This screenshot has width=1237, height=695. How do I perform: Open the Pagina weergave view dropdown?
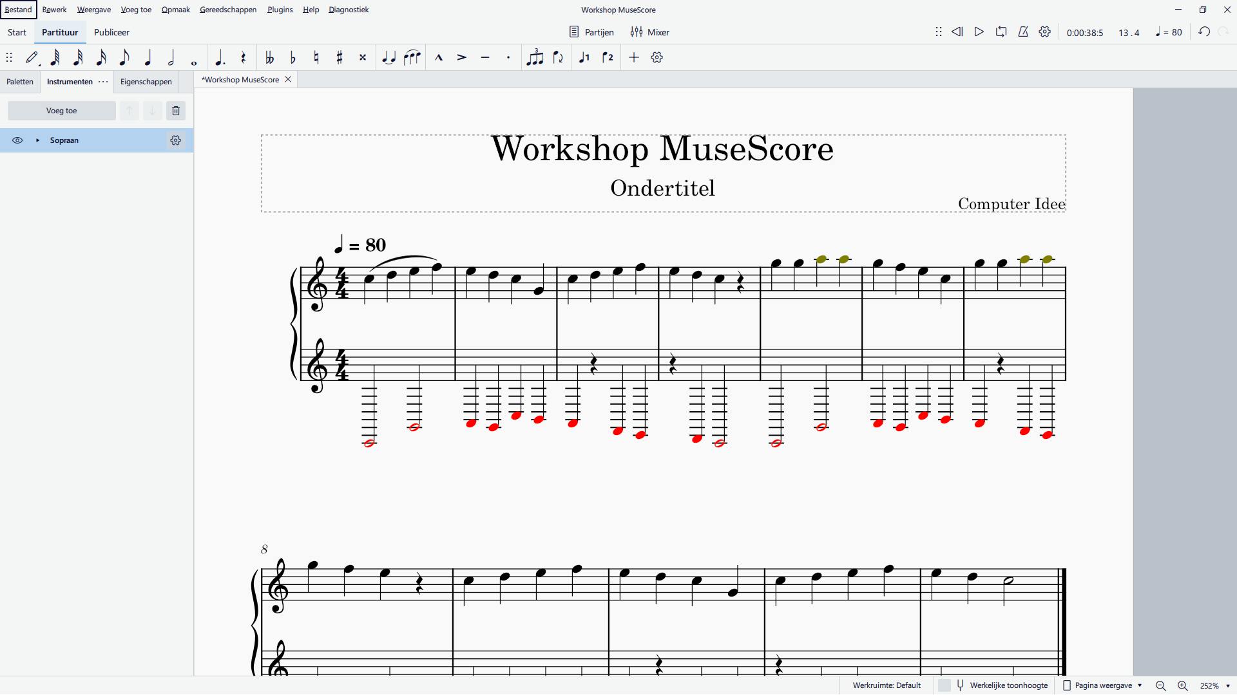pyautogui.click(x=1103, y=685)
